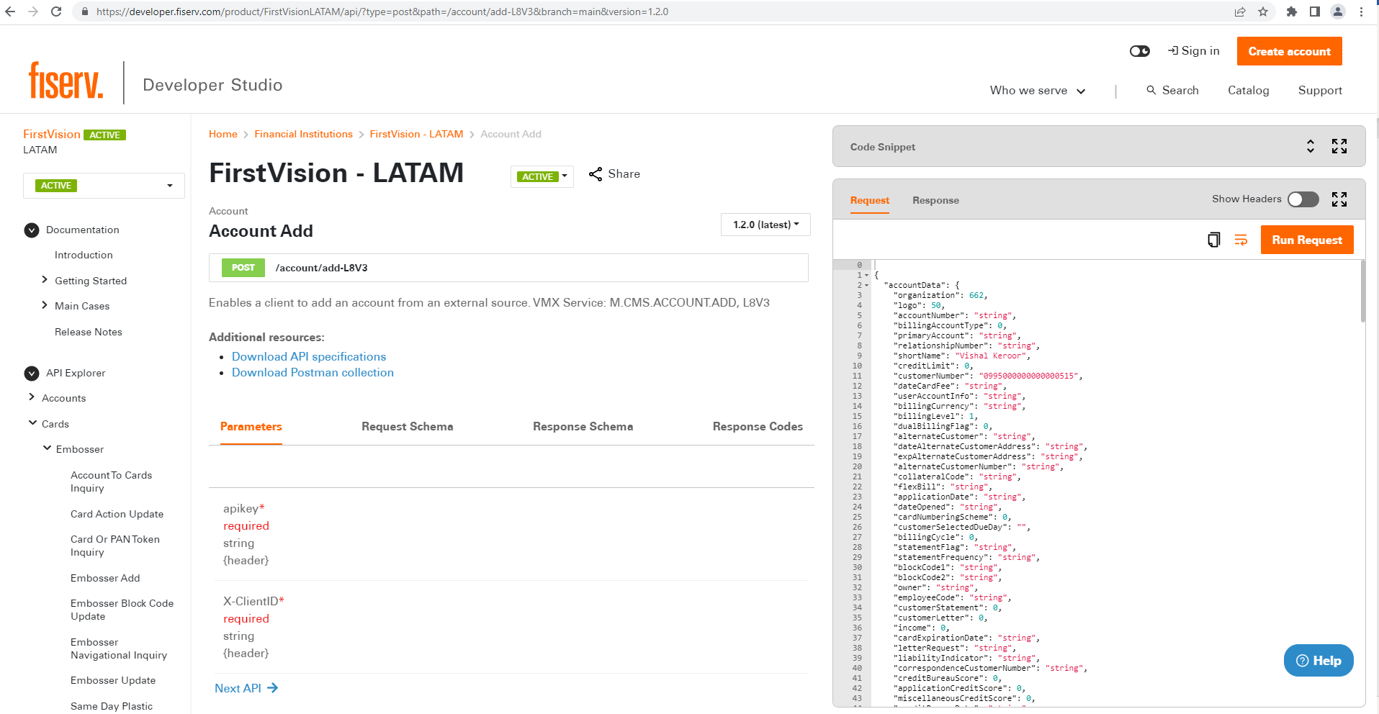The width and height of the screenshot is (1379, 714).
Task: Open the 1.2.0 (latest) version dropdown
Action: (x=765, y=224)
